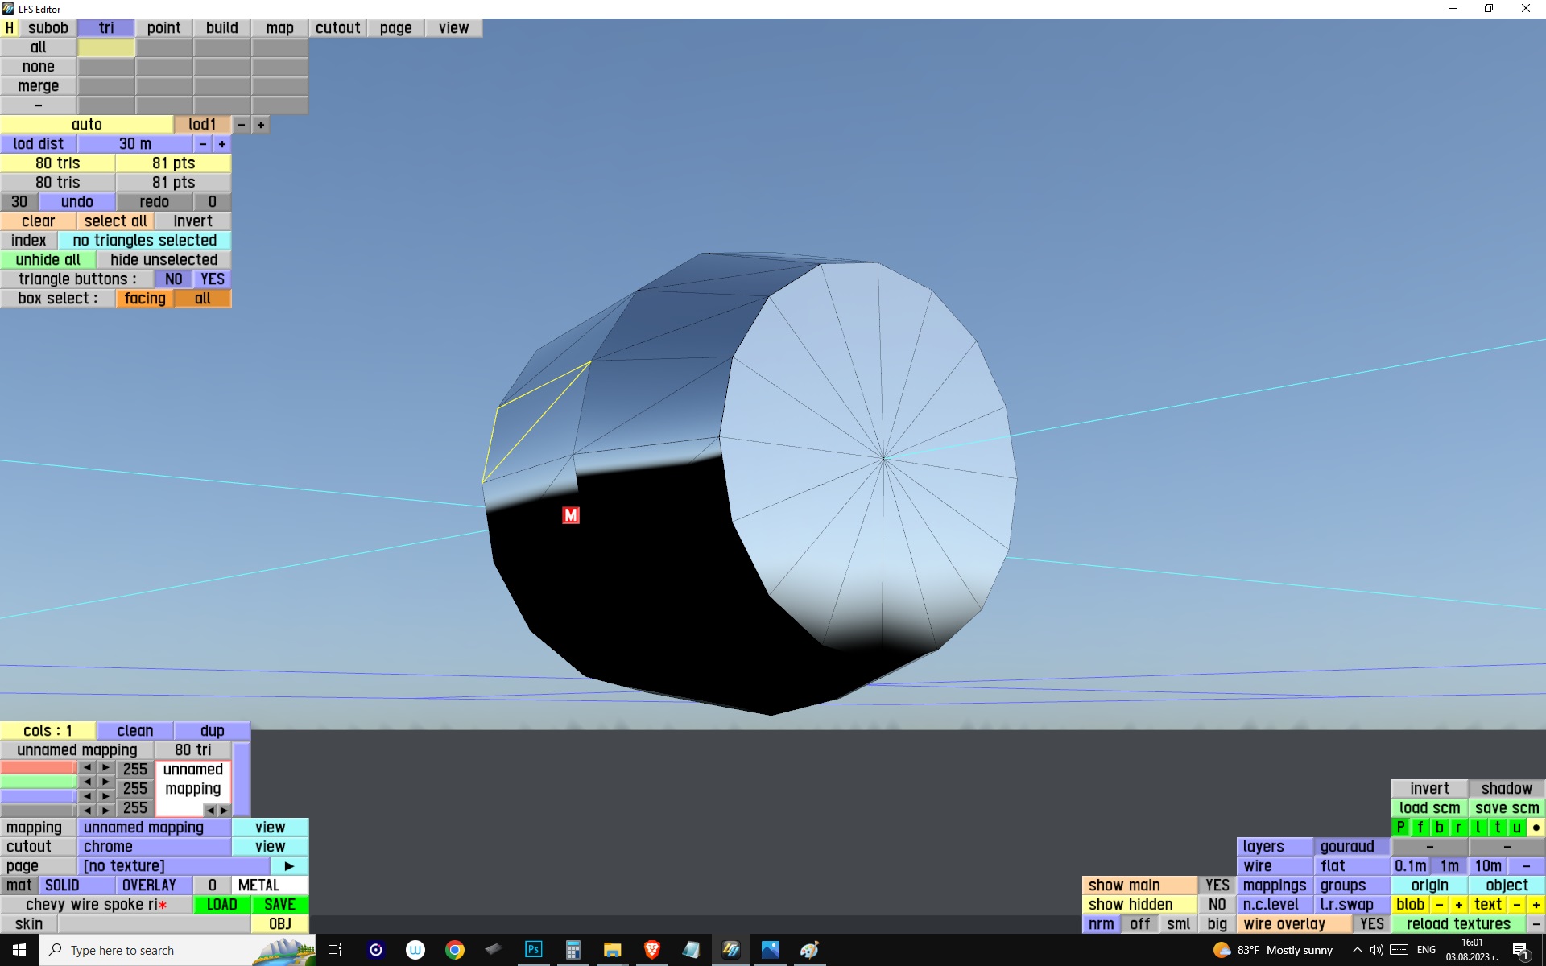Click the black dot view button
The height and width of the screenshot is (966, 1546).
point(1536,828)
